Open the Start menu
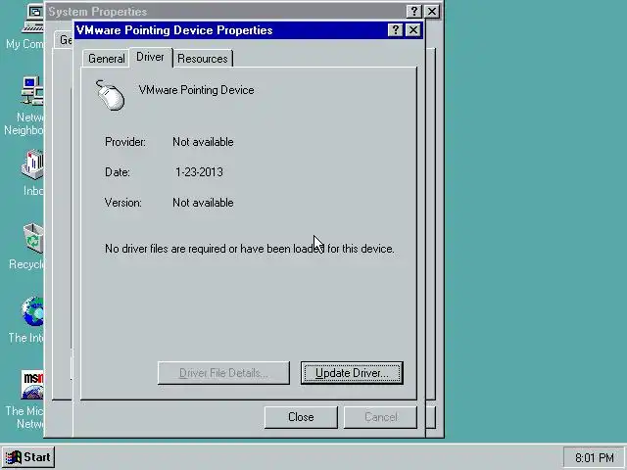Viewport: 627px width, 470px height. [28, 457]
